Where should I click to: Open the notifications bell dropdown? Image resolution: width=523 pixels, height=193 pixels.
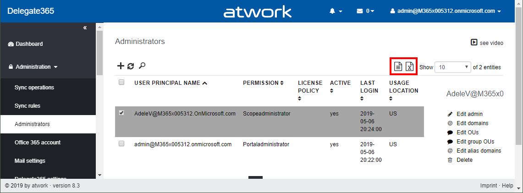(x=336, y=11)
